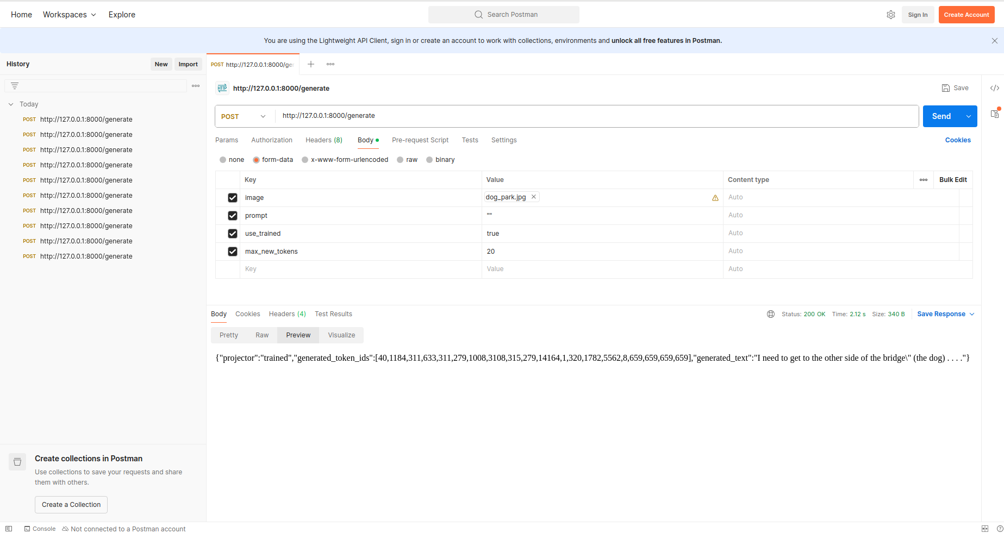Open the Params tab

227,140
